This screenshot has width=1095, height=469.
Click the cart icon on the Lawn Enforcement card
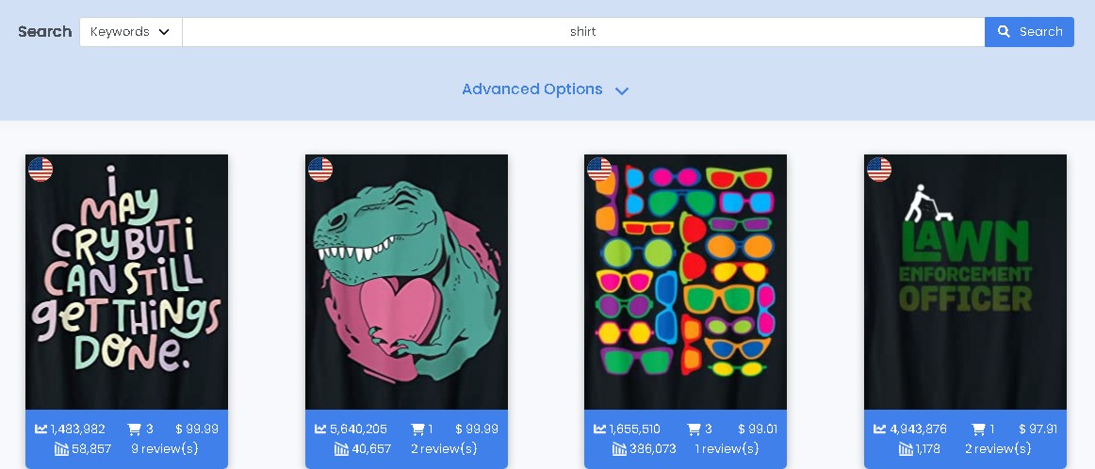coord(978,429)
